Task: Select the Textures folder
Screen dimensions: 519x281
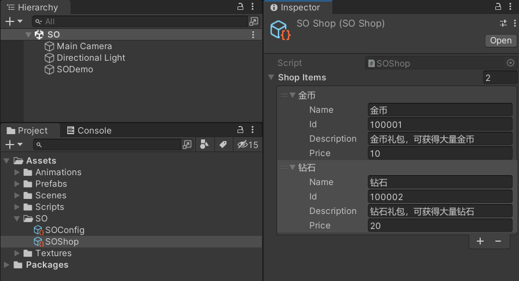Action: click(47, 253)
